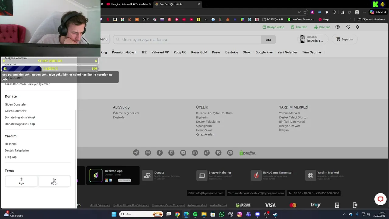
Task: Click the Ara search button
Action: coord(268,40)
